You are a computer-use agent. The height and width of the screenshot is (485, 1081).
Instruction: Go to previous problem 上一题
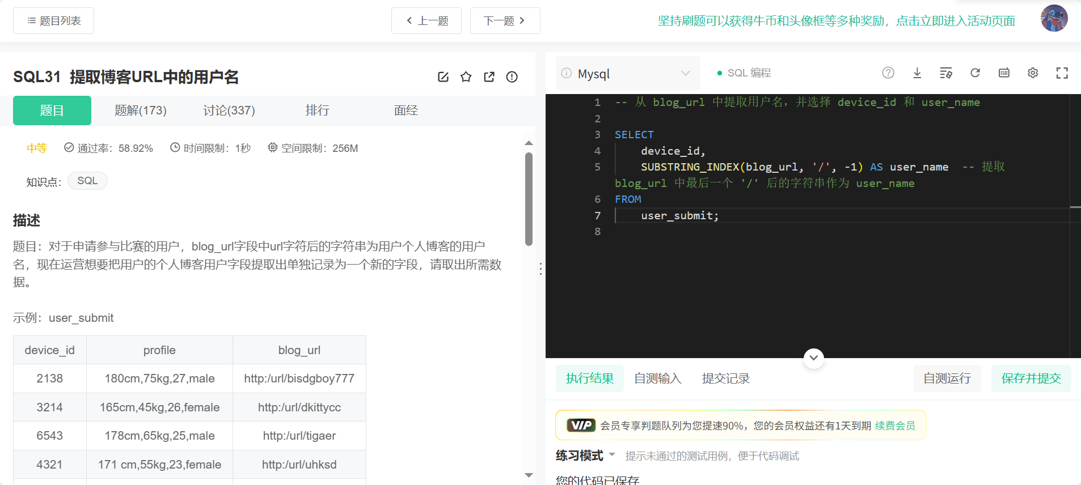(x=427, y=21)
